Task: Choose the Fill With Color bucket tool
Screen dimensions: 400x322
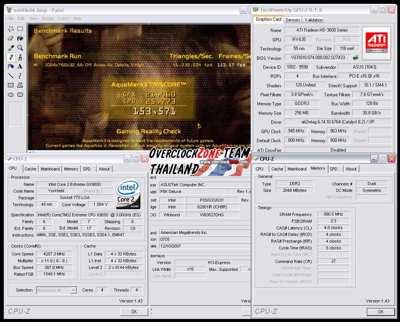Action: coord(20,38)
